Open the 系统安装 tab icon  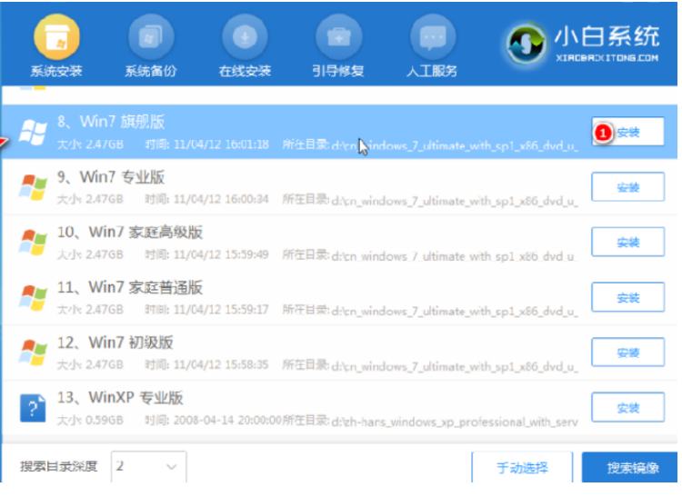tap(56, 38)
